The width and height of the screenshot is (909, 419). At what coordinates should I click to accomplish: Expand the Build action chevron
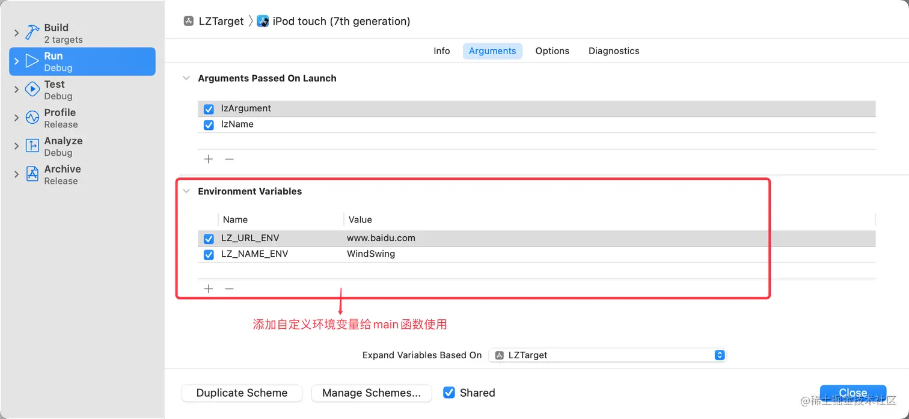pos(16,34)
